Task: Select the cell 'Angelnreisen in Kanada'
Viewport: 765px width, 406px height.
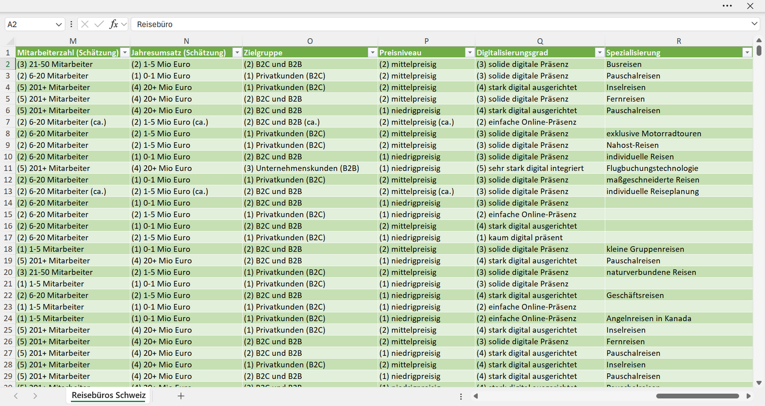Action: [679, 319]
